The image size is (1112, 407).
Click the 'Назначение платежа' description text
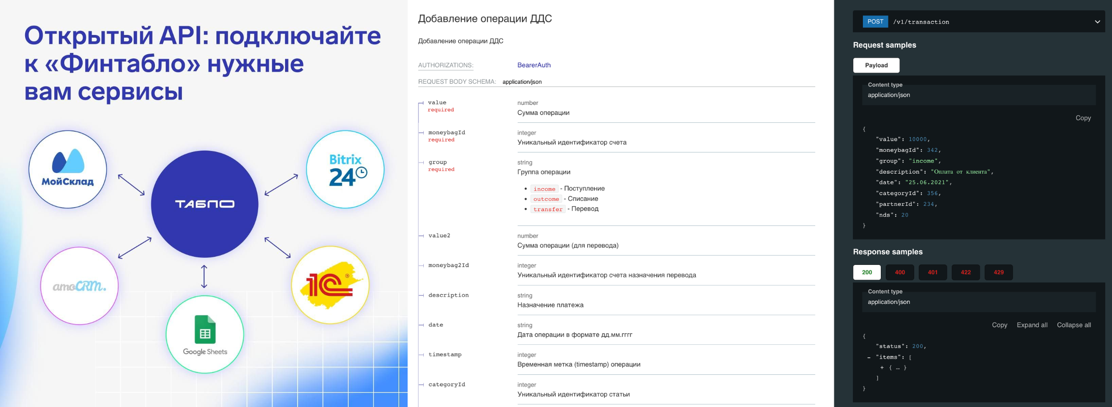[x=550, y=305]
